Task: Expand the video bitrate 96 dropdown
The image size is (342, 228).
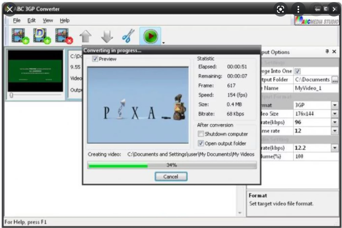Action: 335,122
